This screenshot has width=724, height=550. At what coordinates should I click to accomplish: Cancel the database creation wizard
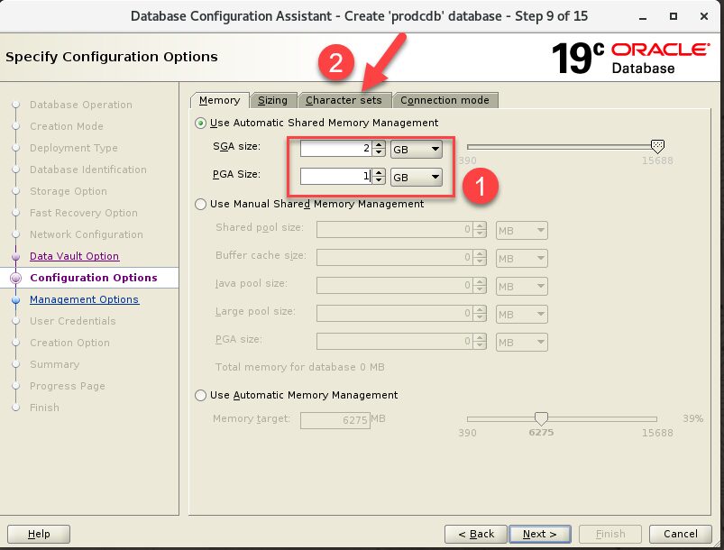click(680, 534)
